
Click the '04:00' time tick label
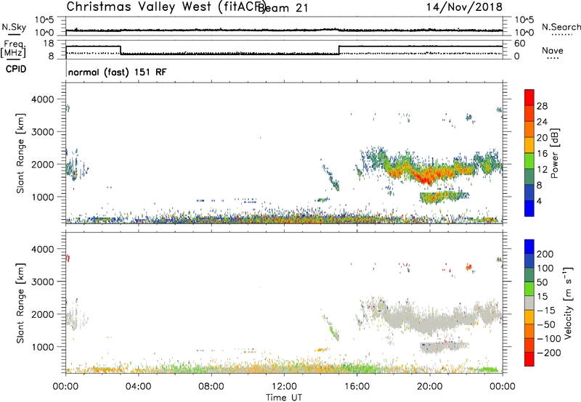(138, 387)
